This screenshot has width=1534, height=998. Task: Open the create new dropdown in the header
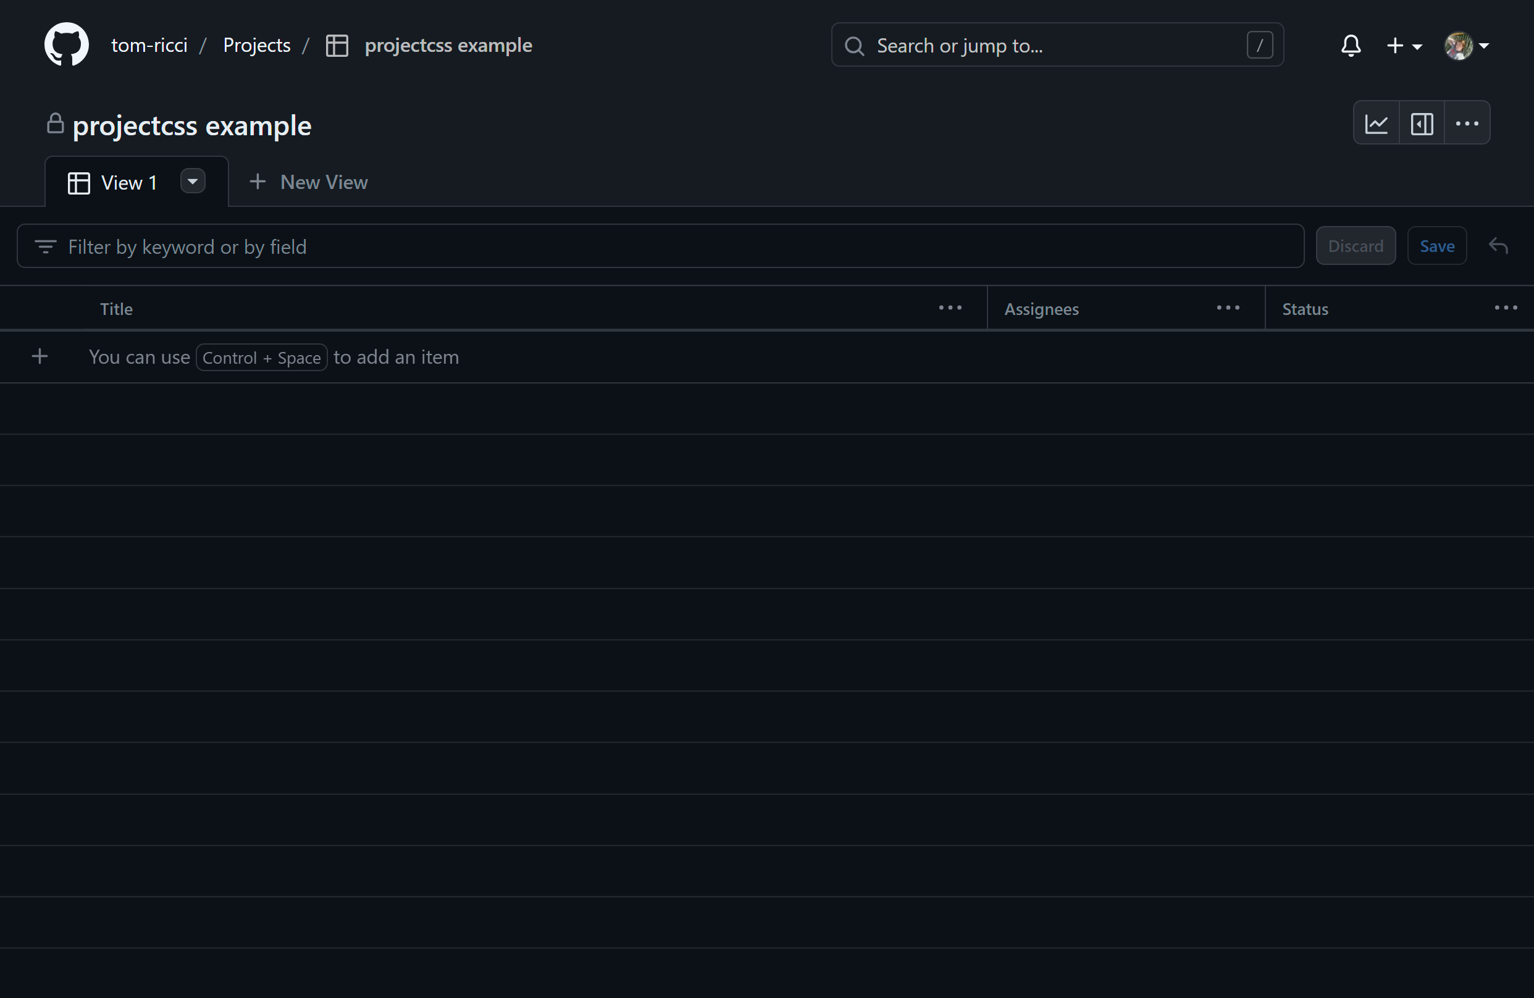pos(1404,45)
